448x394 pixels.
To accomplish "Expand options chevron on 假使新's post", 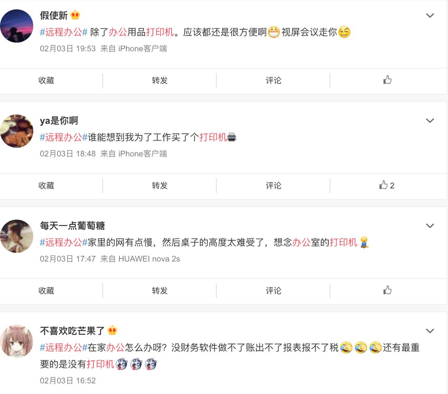I will point(430,15).
